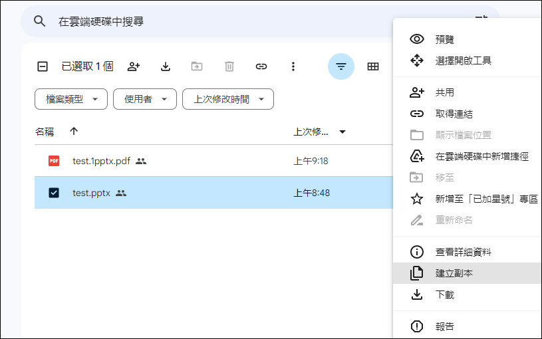Click the trash toolbar icon

point(229,66)
